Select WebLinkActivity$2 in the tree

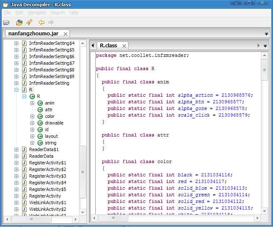point(48,209)
